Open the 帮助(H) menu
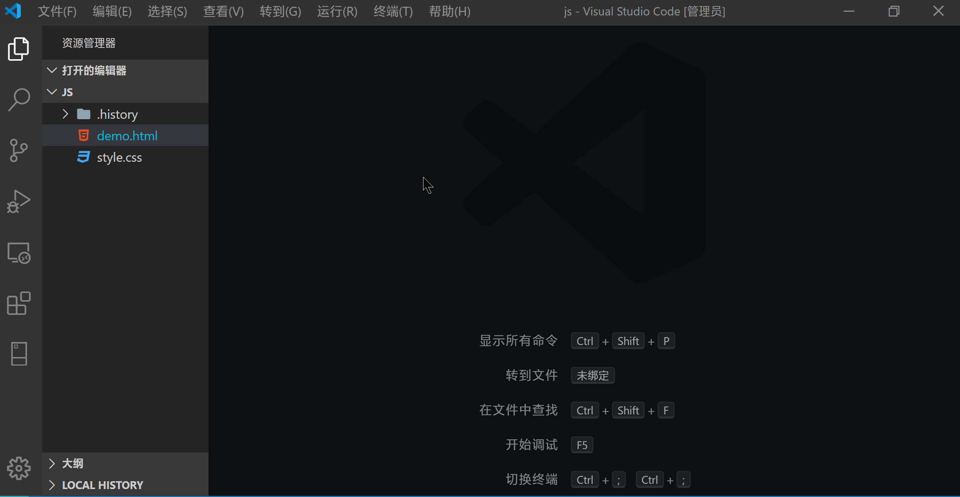The height and width of the screenshot is (497, 960). [449, 11]
